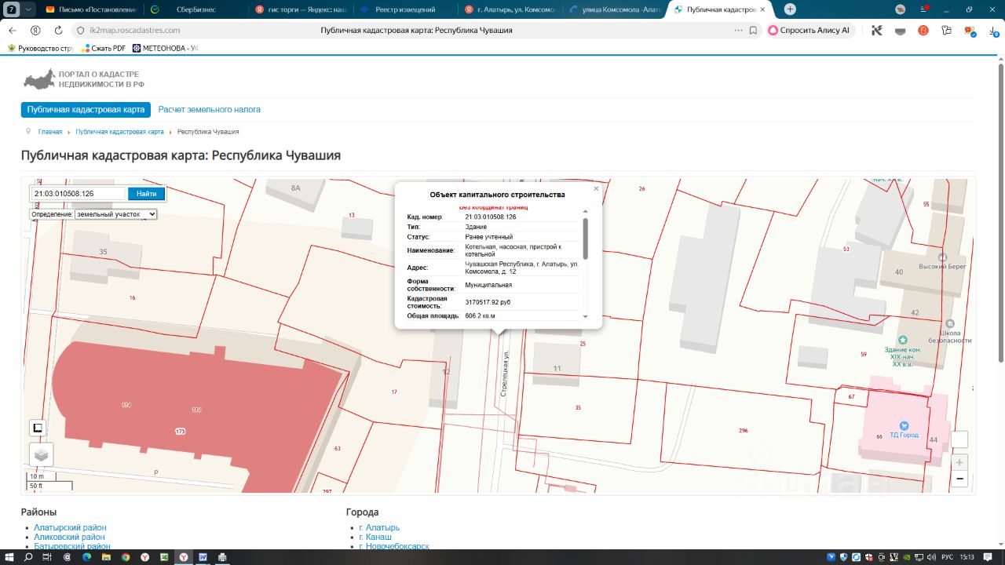This screenshot has width=1005, height=565.
Task: Click the Высокий Берег map marker
Action: (943, 257)
